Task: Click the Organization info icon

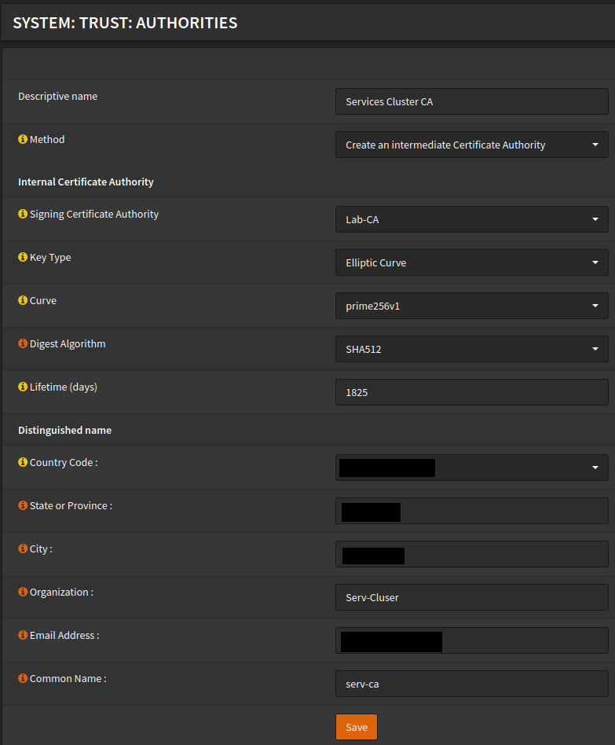Action: (23, 593)
